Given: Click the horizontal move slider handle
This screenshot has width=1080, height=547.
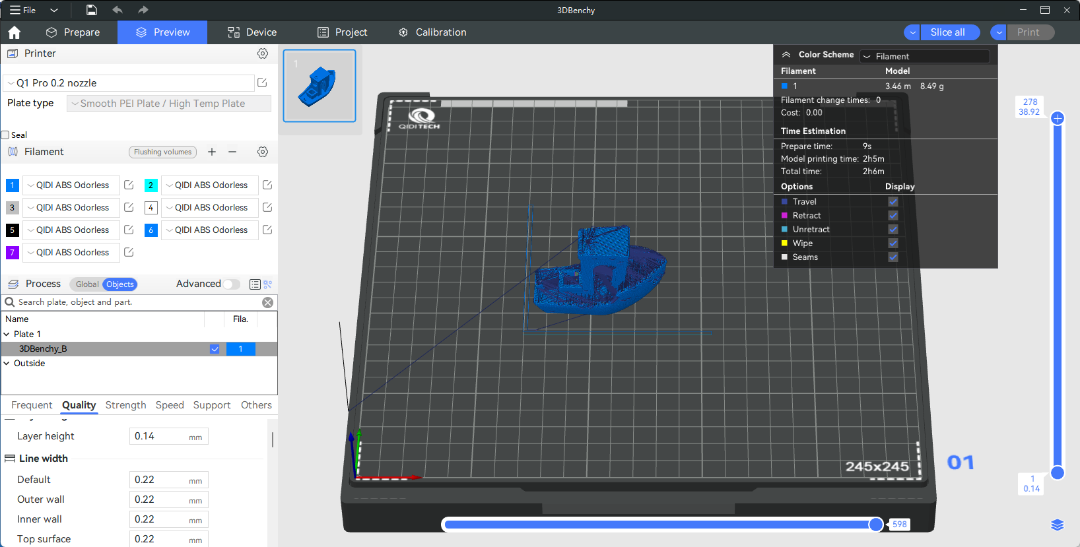Looking at the screenshot, I should click(x=876, y=525).
